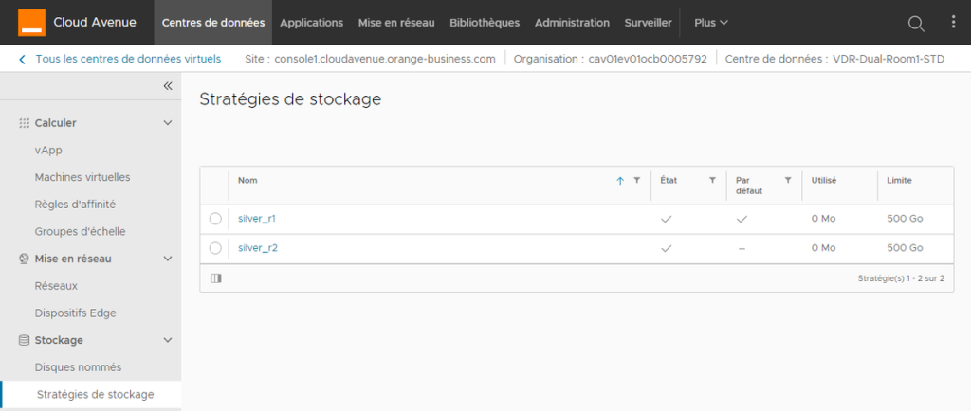
Task: Click 500 Go limit for silver_r2
Action: [905, 248]
